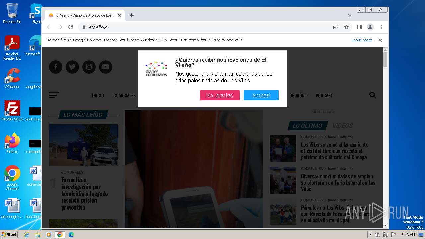Viewport: 425px width, 239px height.
Task: Toggle the Chrome side panel icon
Action: click(x=359, y=27)
